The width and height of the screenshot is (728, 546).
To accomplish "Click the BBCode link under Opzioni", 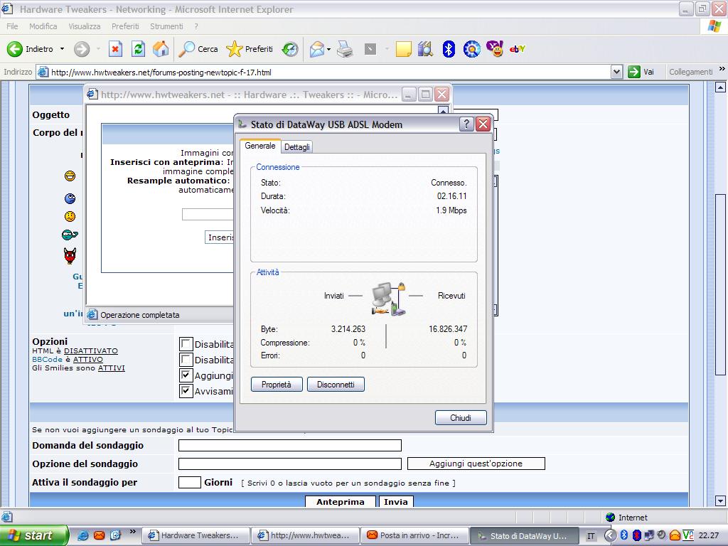I will (47, 359).
